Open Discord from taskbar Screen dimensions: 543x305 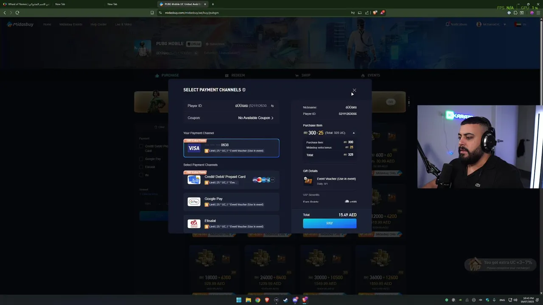click(295, 300)
